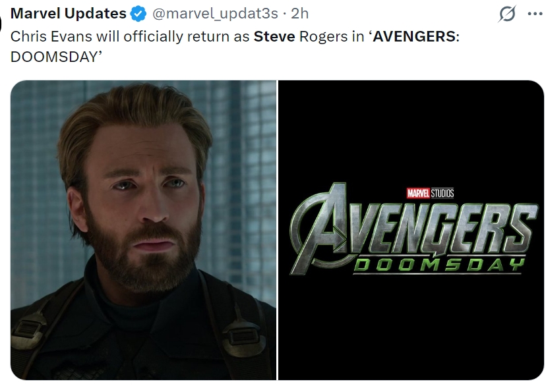Screen dimensions: 546x390
Task: Open the left photo of bearded man
Action: click(x=143, y=229)
